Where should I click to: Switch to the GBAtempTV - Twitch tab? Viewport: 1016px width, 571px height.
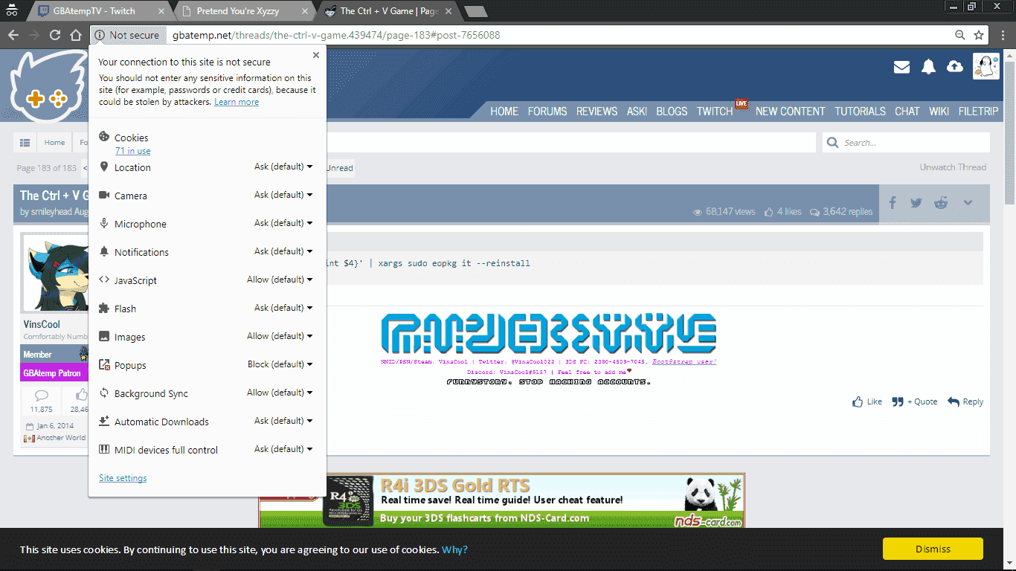point(101,11)
